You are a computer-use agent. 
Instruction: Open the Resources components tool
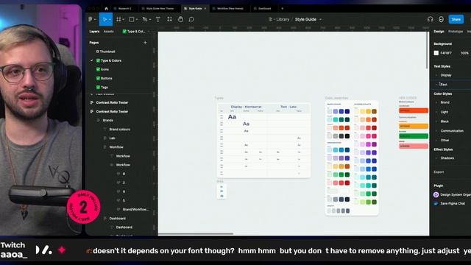point(169,19)
